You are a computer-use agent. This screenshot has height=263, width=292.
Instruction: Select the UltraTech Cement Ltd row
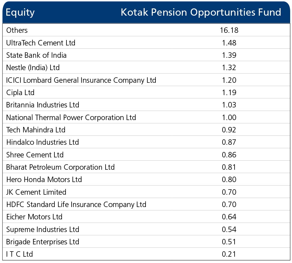point(146,42)
